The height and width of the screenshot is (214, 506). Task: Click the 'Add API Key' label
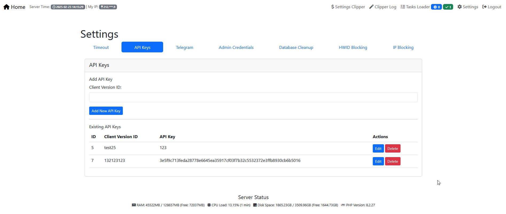101,79
